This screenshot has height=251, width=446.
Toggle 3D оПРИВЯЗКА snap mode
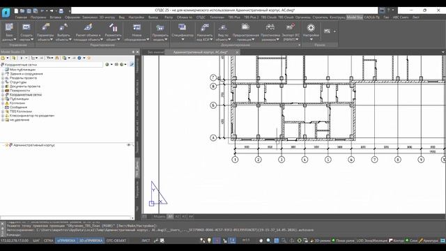coord(91,241)
